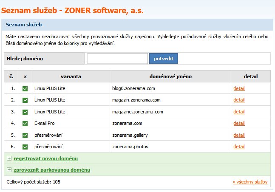The height and width of the screenshot is (192, 275).
Task: Toggle the checkbox for zonerama.photos
Action: click(x=25, y=147)
